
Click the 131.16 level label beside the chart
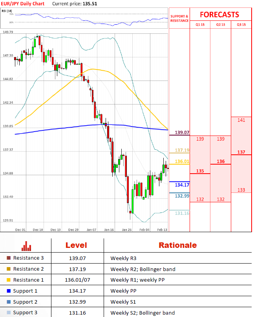[182, 213]
